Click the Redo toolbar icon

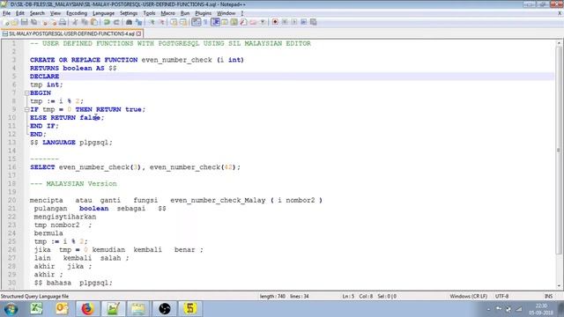[x=116, y=22]
